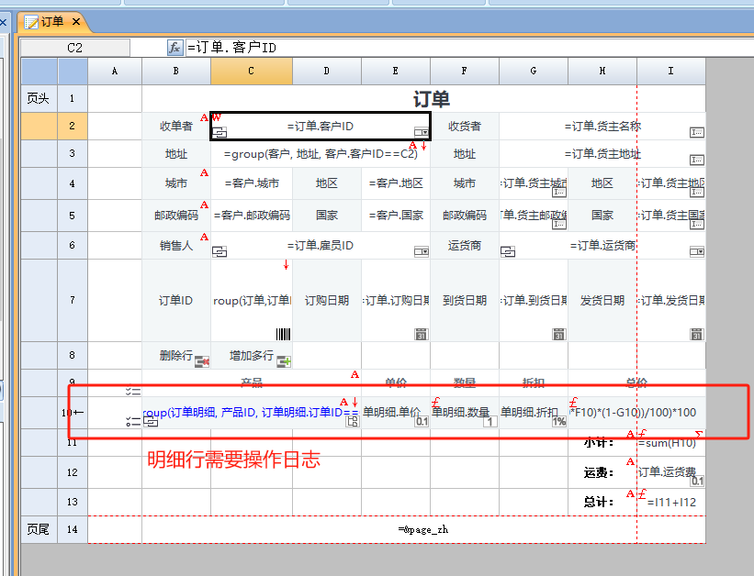
Task: Click the calendar icon in the 订购日期 value cell
Action: coord(422,335)
